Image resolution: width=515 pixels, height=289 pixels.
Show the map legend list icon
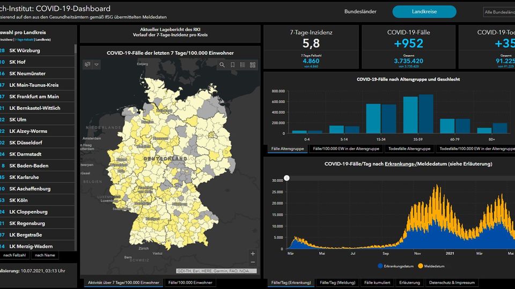(x=242, y=65)
